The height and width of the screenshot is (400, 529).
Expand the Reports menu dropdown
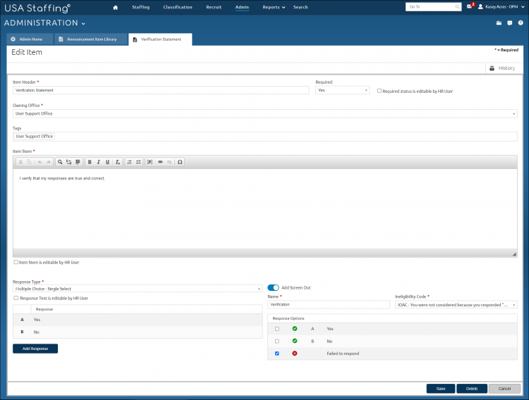[x=274, y=7]
